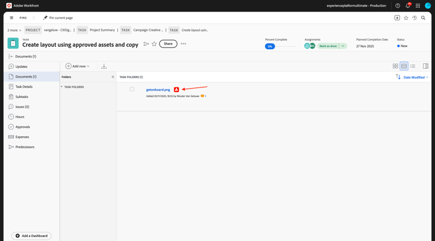Open the Add new dropdown
The height and width of the screenshot is (241, 435).
[x=77, y=66]
